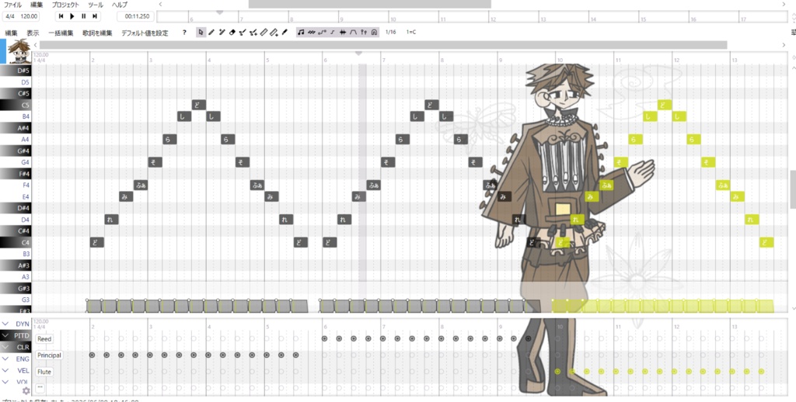This screenshot has height=402, width=796.
Task: Toggle snap magnet icon
Action: 374,33
